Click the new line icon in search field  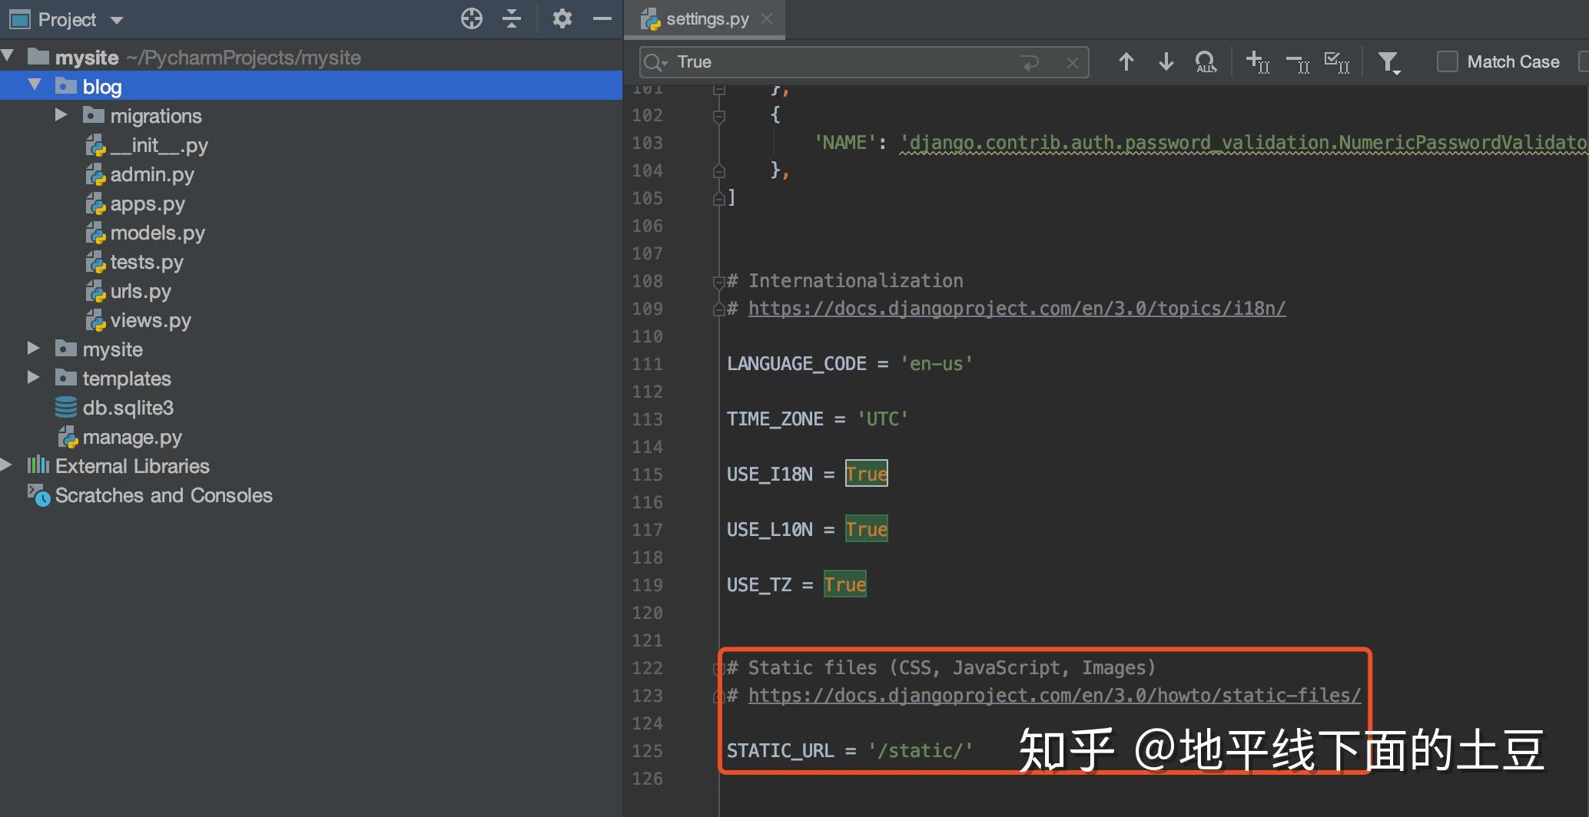[x=1031, y=62]
